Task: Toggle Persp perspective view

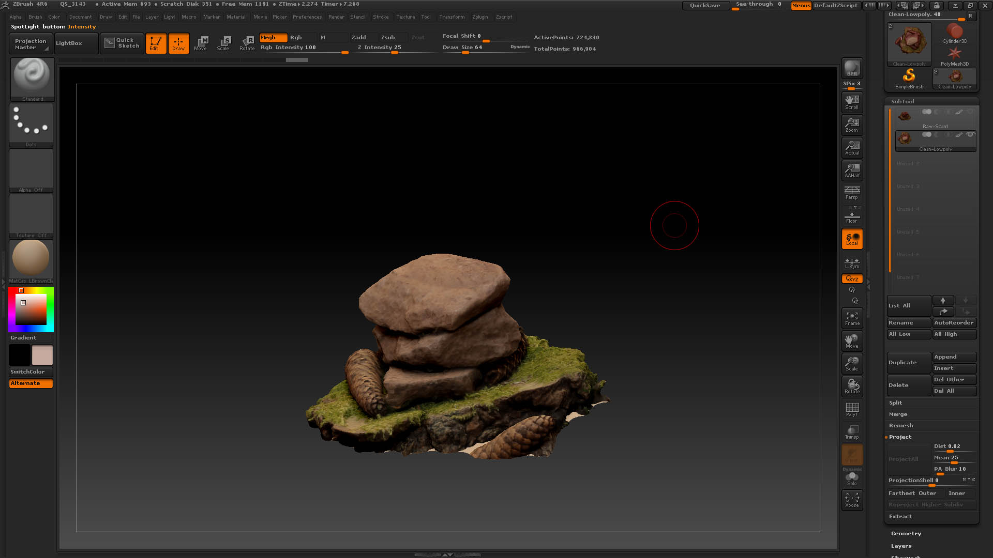Action: (x=852, y=193)
